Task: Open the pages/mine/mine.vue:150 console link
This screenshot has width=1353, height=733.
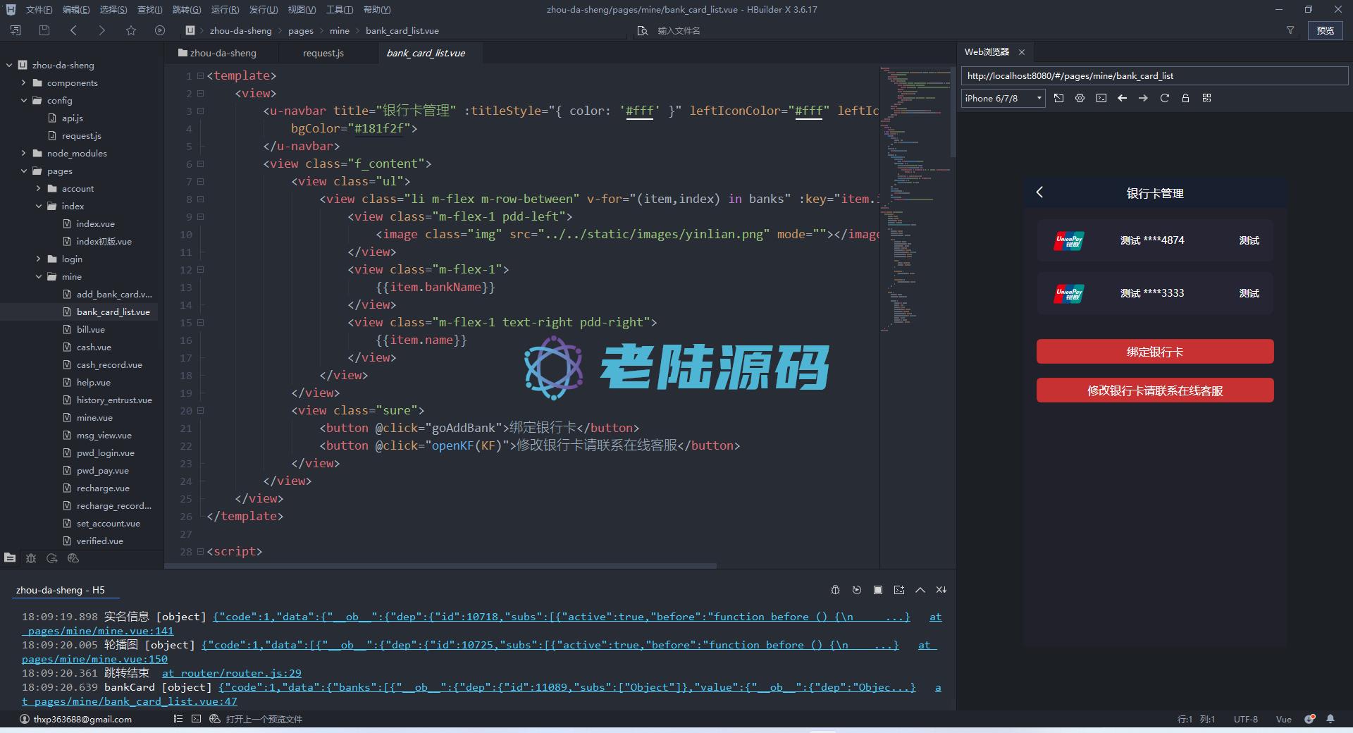Action: (x=94, y=659)
